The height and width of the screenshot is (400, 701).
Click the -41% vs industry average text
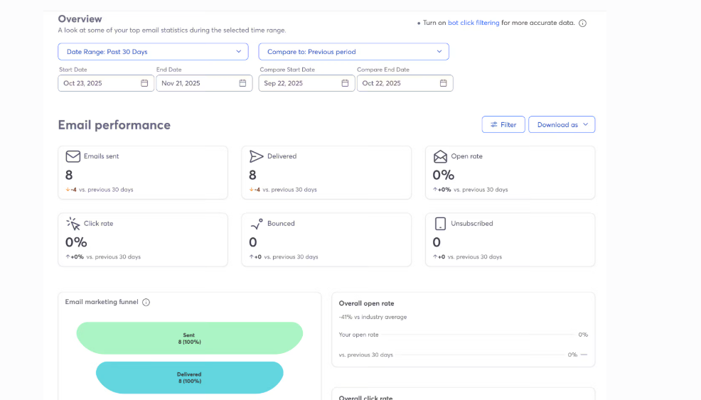pyautogui.click(x=373, y=317)
